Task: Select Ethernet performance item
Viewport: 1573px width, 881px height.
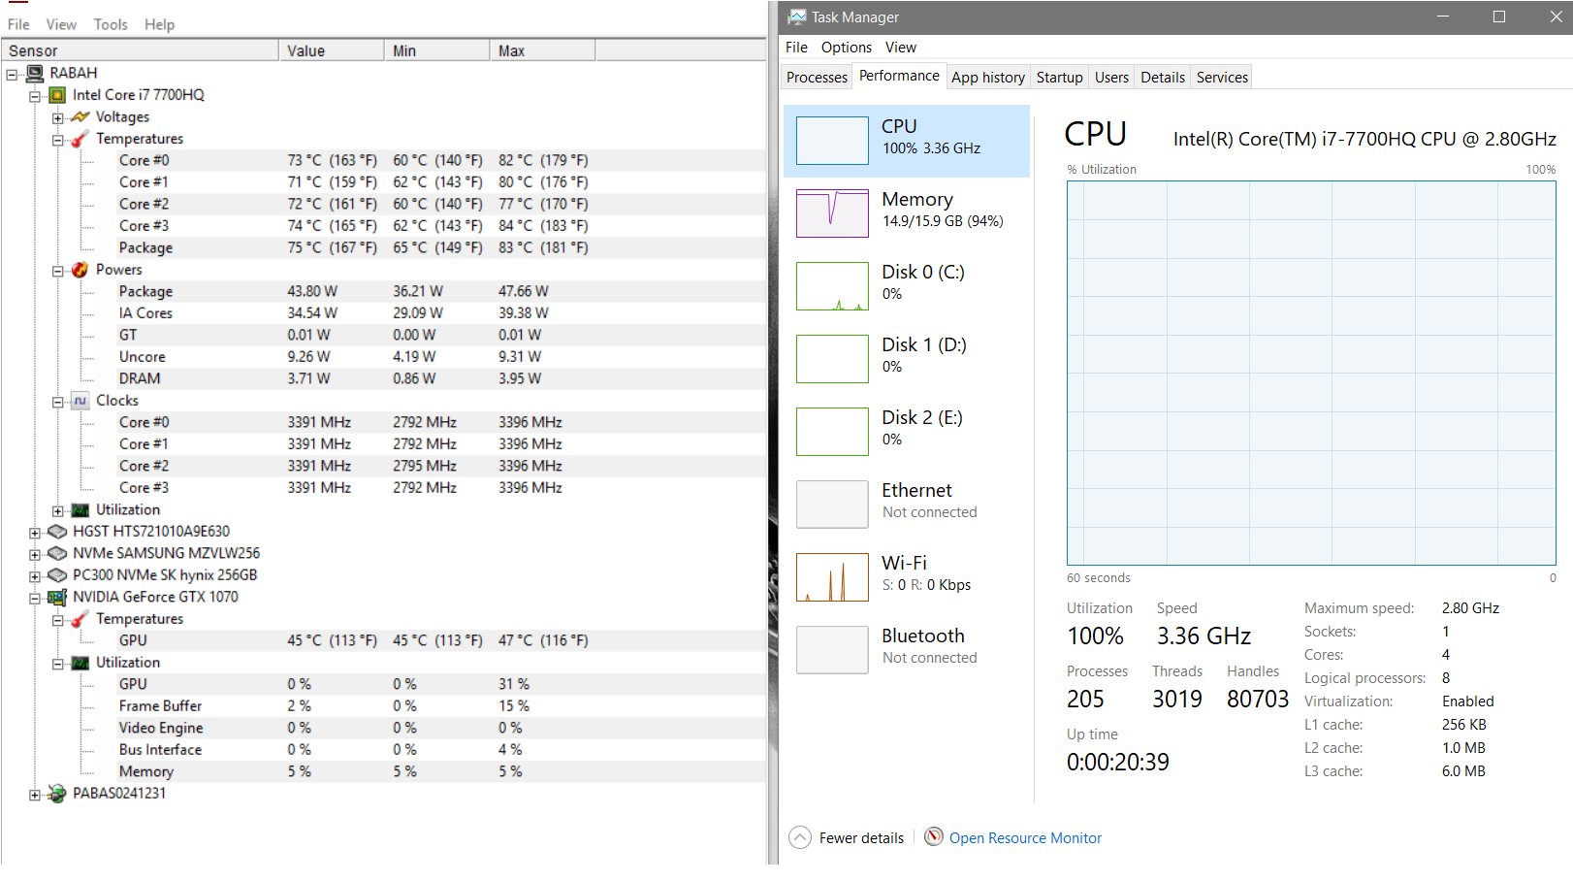Action: pos(907,505)
